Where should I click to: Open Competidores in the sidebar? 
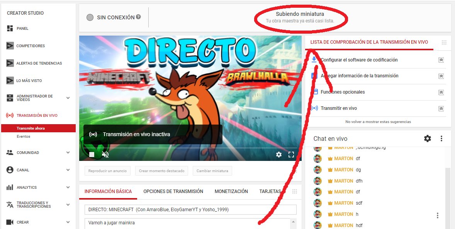[31, 46]
